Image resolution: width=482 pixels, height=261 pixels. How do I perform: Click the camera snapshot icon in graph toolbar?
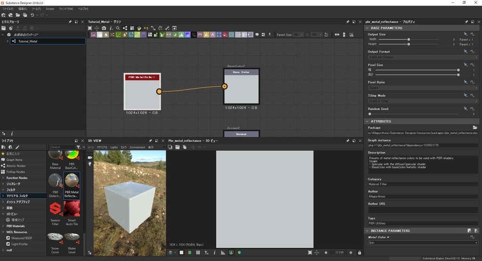104,28
